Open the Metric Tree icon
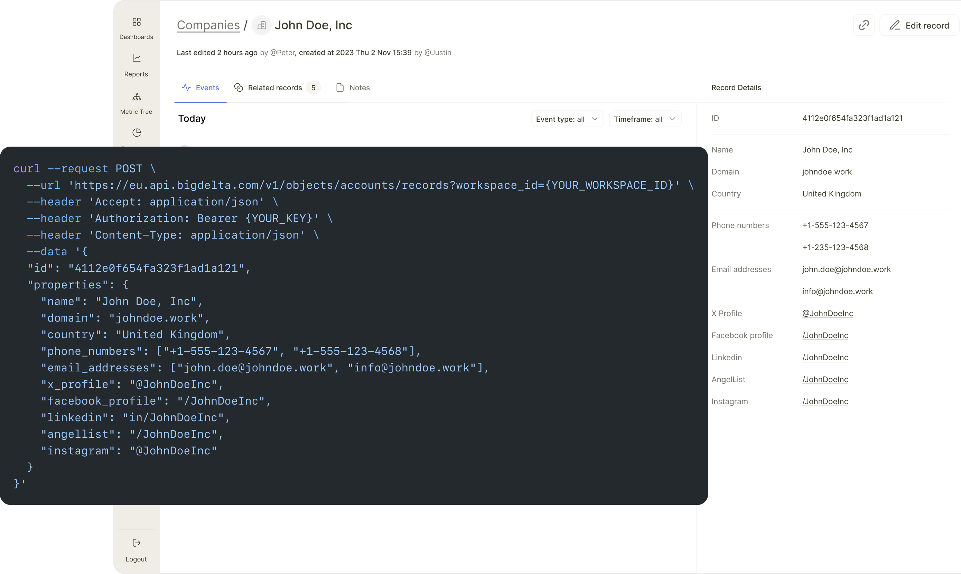Screen dimensions: 961x574 pyautogui.click(x=137, y=97)
